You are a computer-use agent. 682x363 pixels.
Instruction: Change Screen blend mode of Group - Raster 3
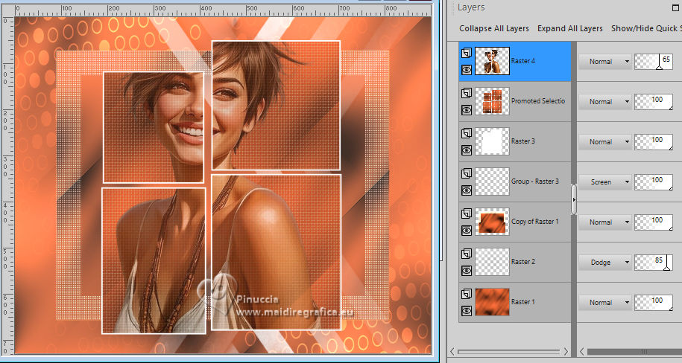605,182
